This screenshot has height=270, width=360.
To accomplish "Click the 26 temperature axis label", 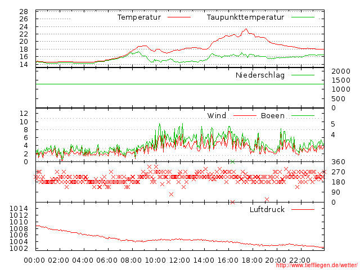I will coord(24,19).
